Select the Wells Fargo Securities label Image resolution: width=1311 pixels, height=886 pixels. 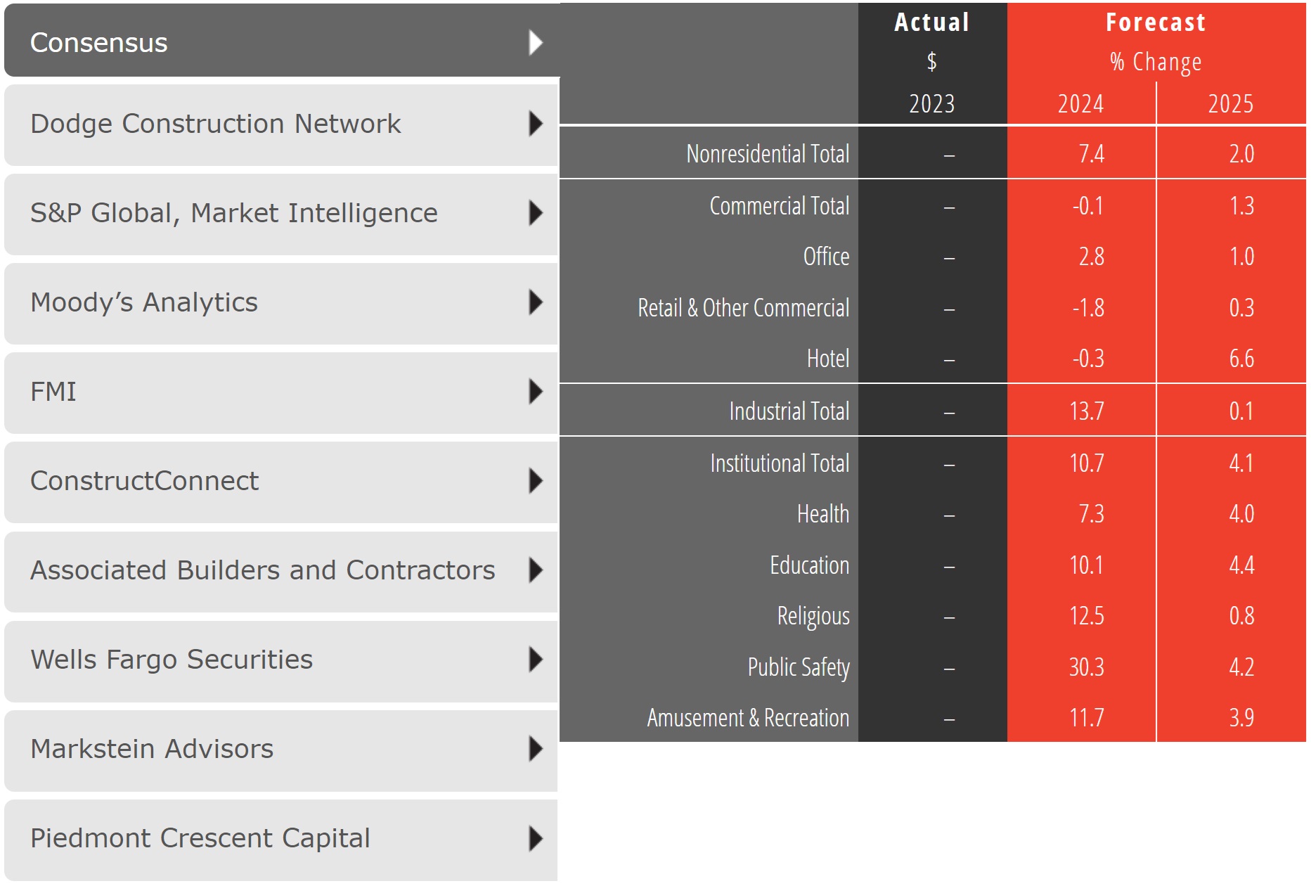172,660
